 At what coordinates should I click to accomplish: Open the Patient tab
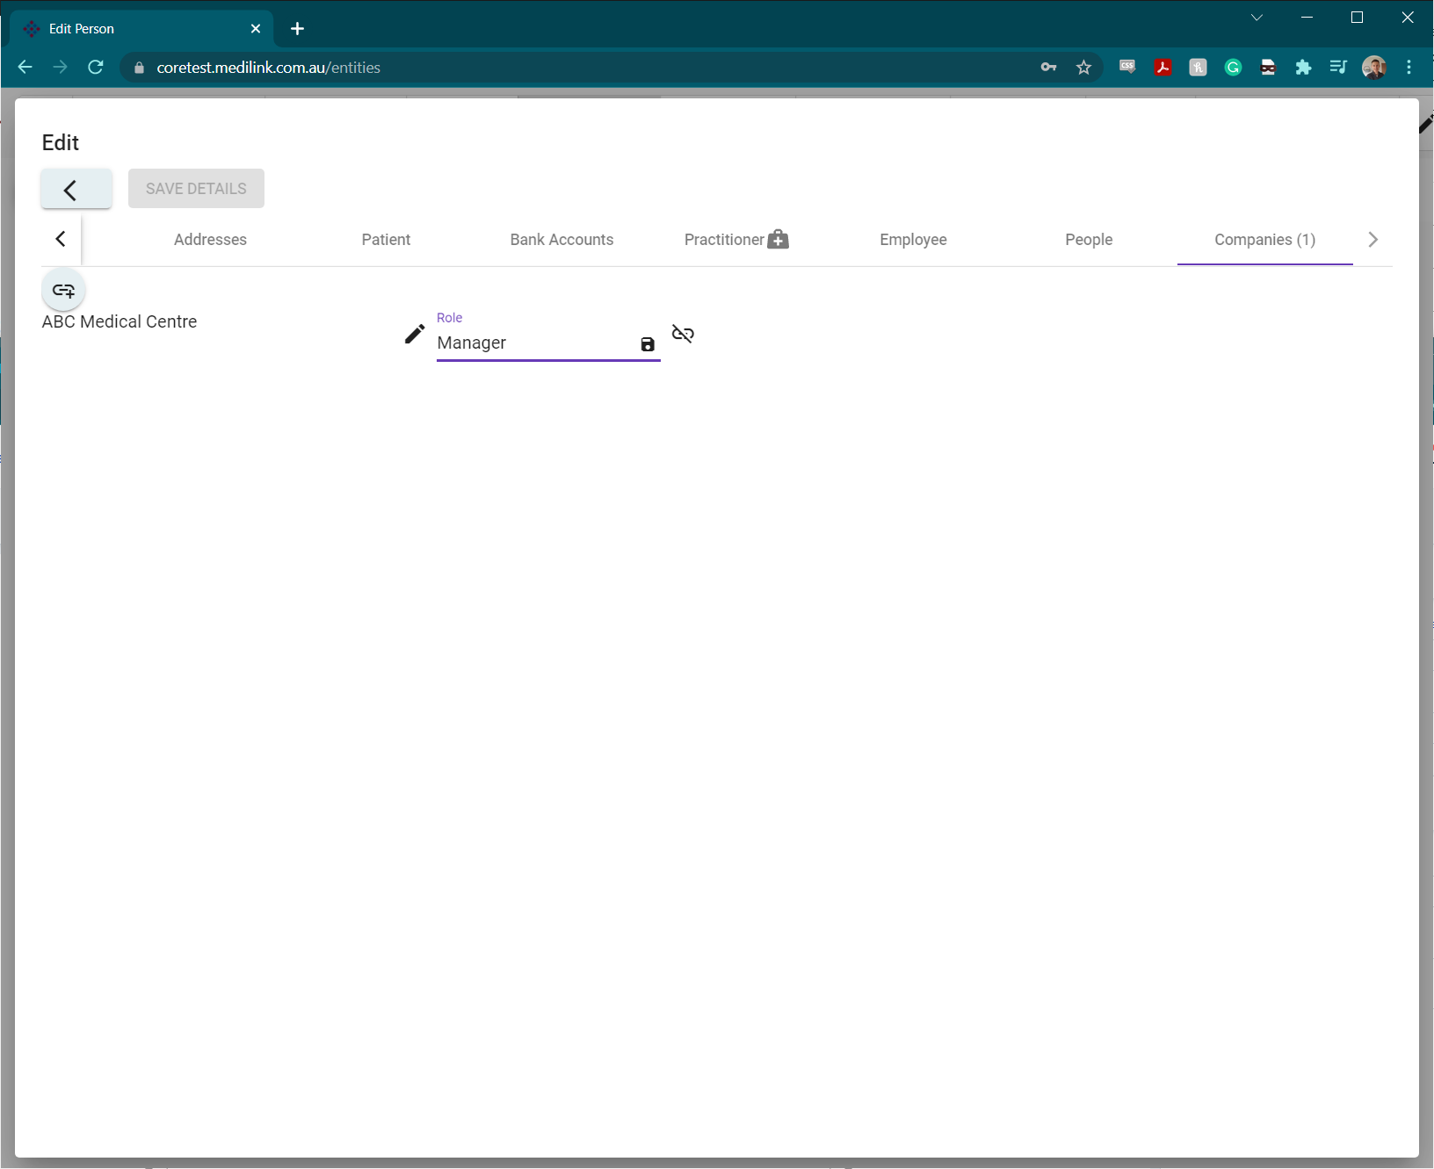pyautogui.click(x=386, y=240)
